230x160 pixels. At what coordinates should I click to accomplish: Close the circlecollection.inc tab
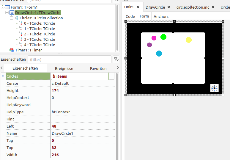(x=213, y=7)
